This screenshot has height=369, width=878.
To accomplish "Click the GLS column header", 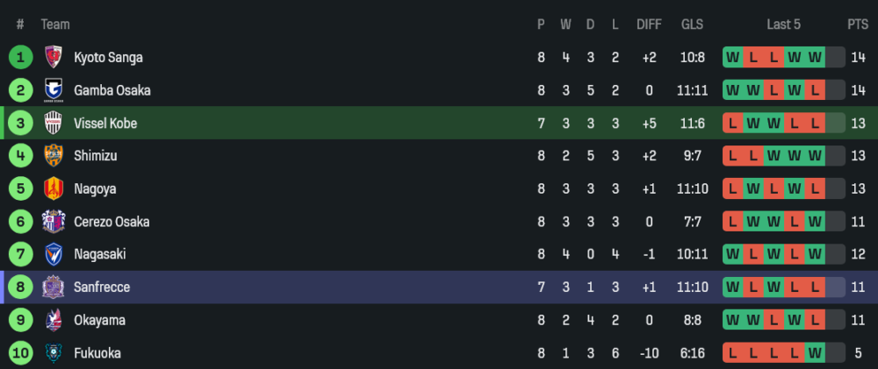I will (692, 25).
